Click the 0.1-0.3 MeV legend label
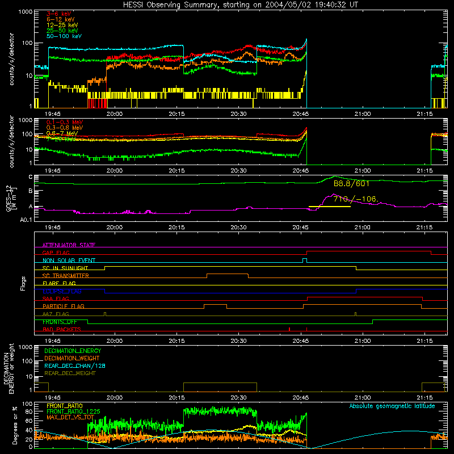Image resolution: width=454 pixels, height=454 pixels. (65, 122)
